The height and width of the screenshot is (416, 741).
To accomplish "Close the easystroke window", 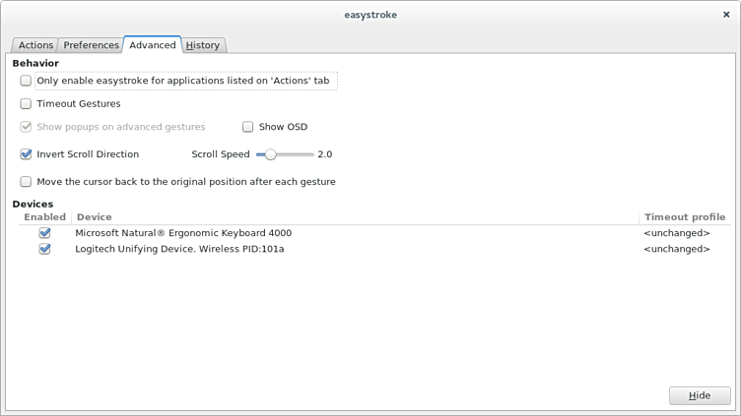I will [726, 15].
